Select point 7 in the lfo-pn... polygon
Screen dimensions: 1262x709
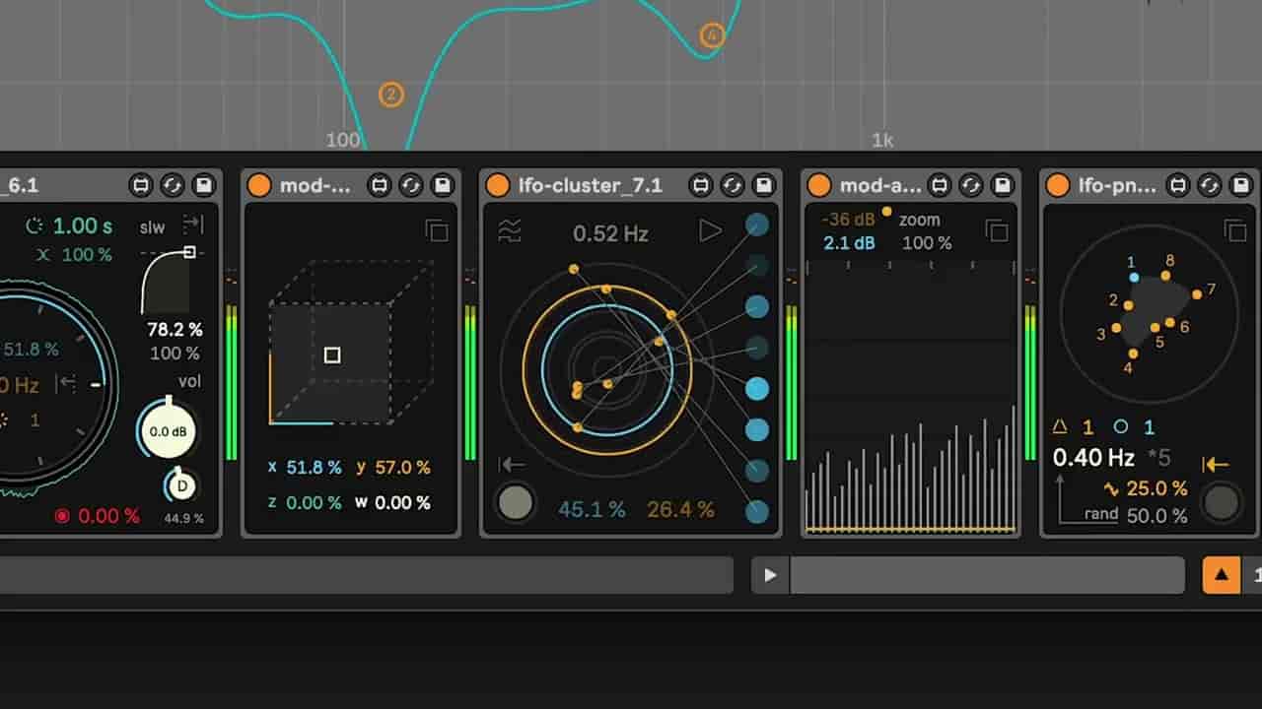[1197, 293]
